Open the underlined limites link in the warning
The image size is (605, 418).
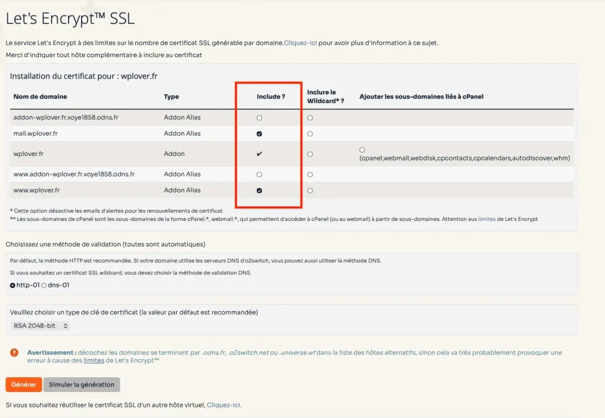(94, 361)
